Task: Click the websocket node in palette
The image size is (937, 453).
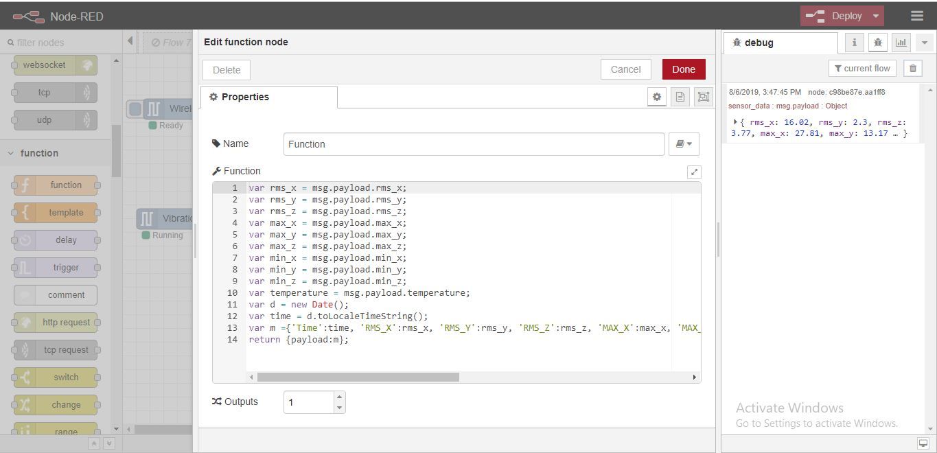Action: pyautogui.click(x=56, y=65)
